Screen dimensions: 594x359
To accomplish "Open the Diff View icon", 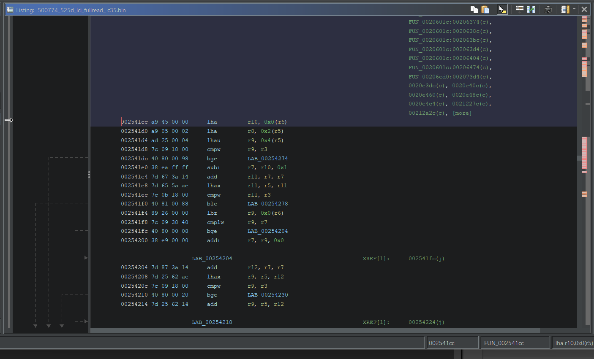I will point(531,9).
